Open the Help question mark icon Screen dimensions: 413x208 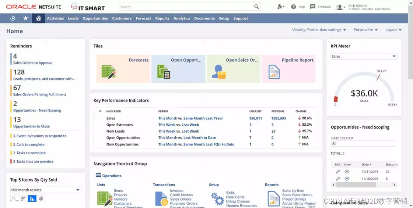pyautogui.click(x=293, y=7)
